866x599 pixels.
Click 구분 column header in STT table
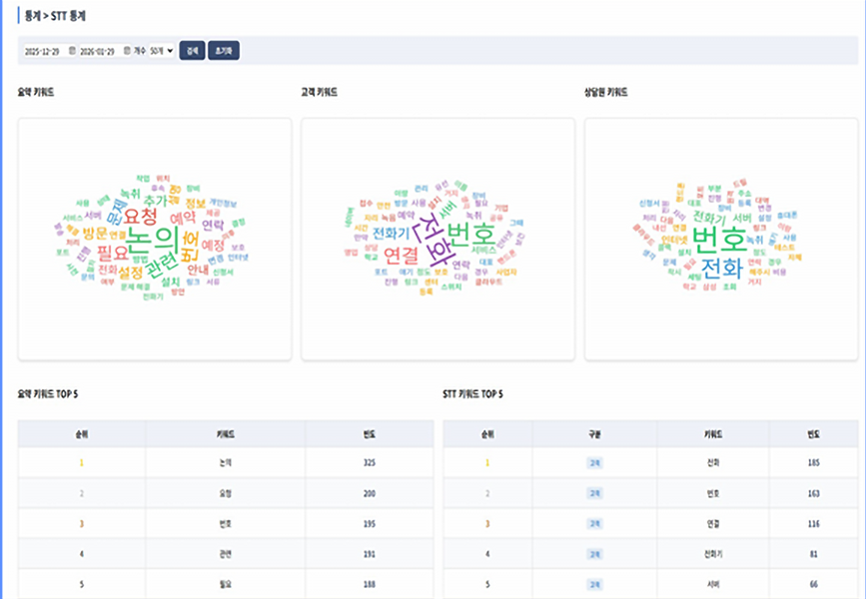pyautogui.click(x=594, y=434)
